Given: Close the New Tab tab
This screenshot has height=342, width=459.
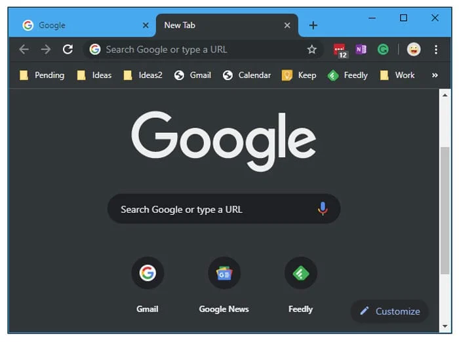Looking at the screenshot, I should tap(287, 25).
